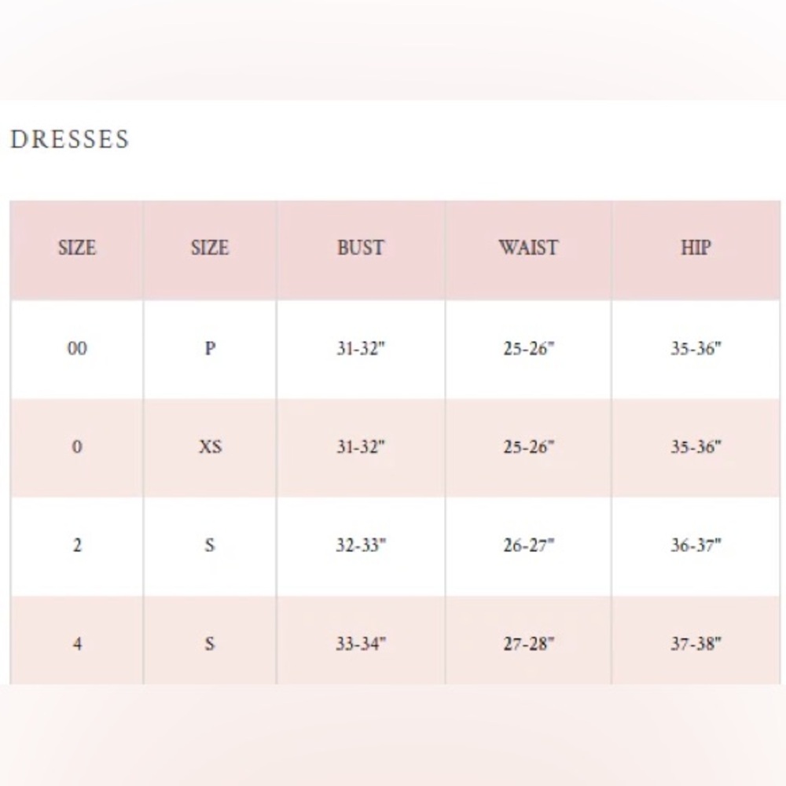Image resolution: width=786 pixels, height=786 pixels.
Task: Click the first SIZE column header
Action: point(77,248)
